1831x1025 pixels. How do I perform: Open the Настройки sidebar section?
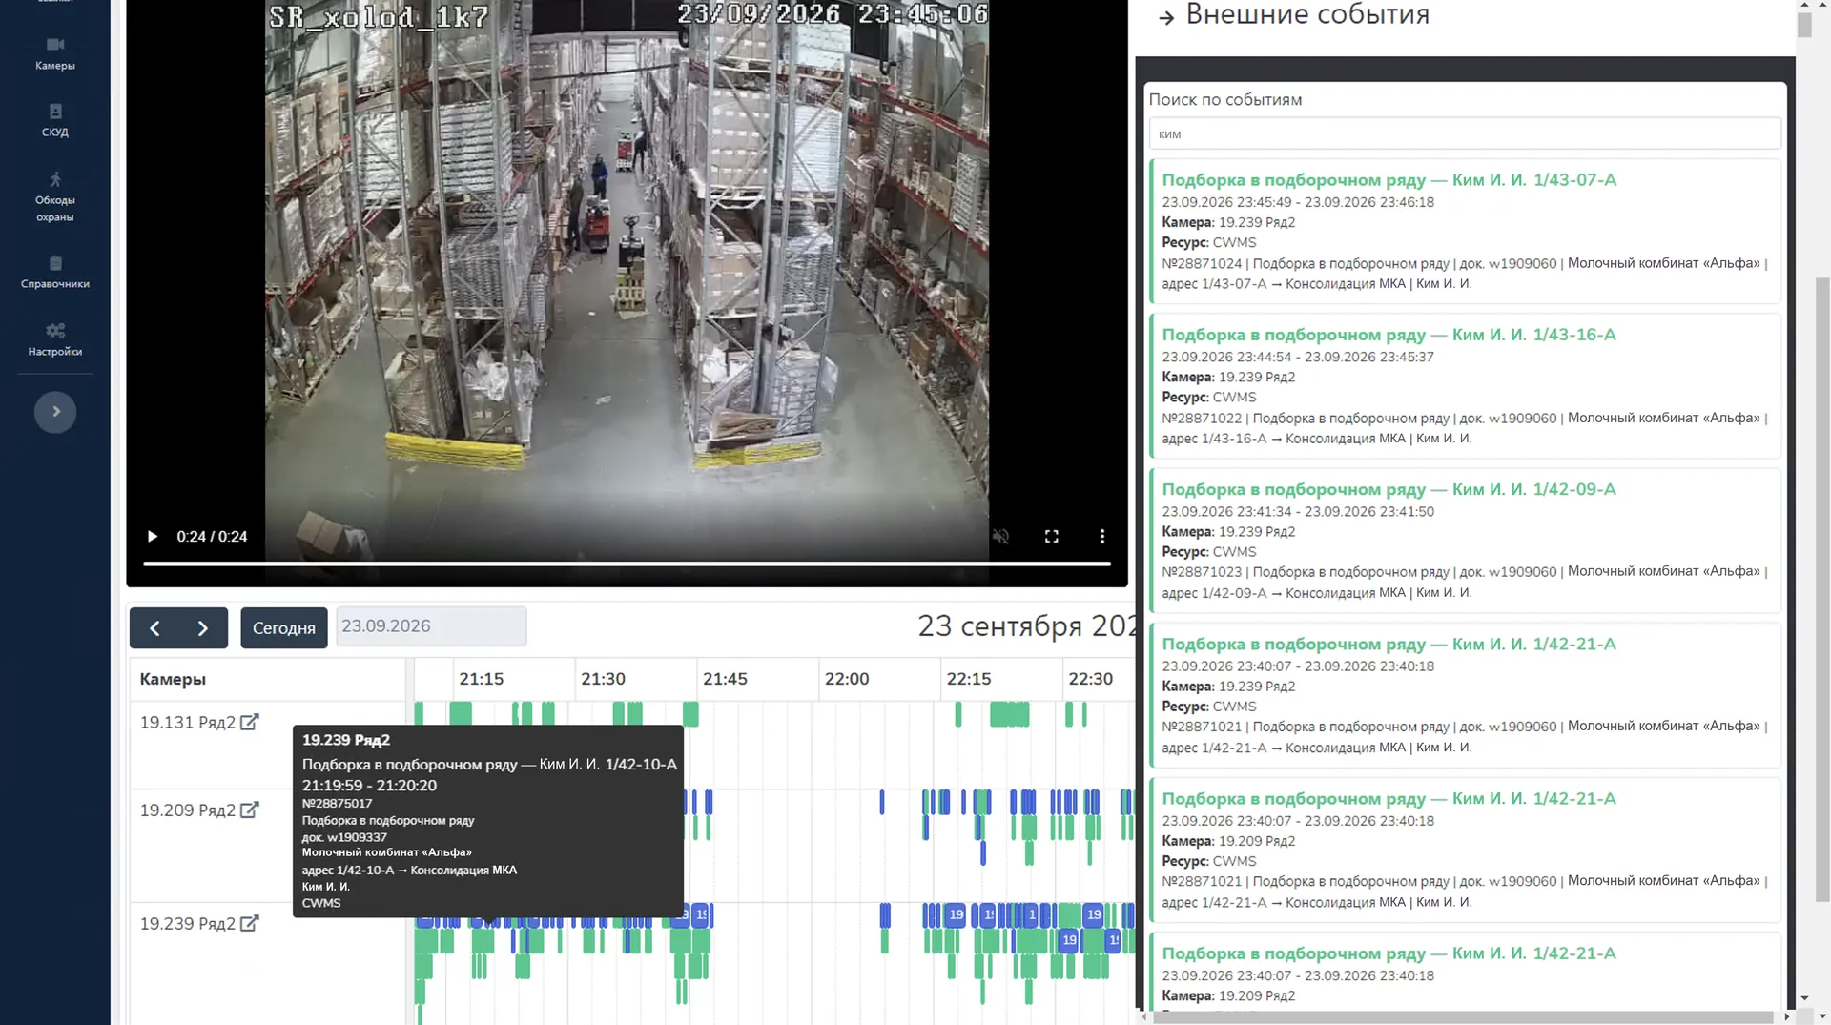[x=54, y=339]
